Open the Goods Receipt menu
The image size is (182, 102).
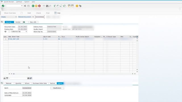click(x=9, y=2)
